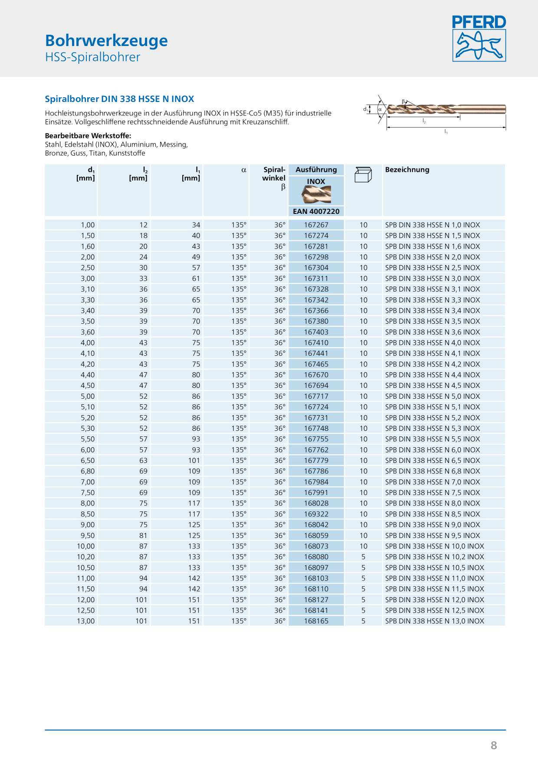Image resolution: width=538 pixels, height=761 pixels.
Task: Click diameter value 5,20 in d1 column
Action: (88, 418)
